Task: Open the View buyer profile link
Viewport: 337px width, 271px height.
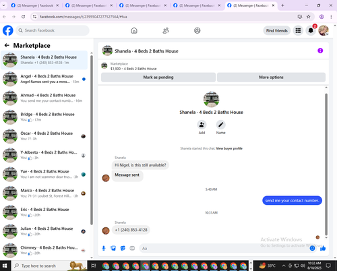Action: 229,148
